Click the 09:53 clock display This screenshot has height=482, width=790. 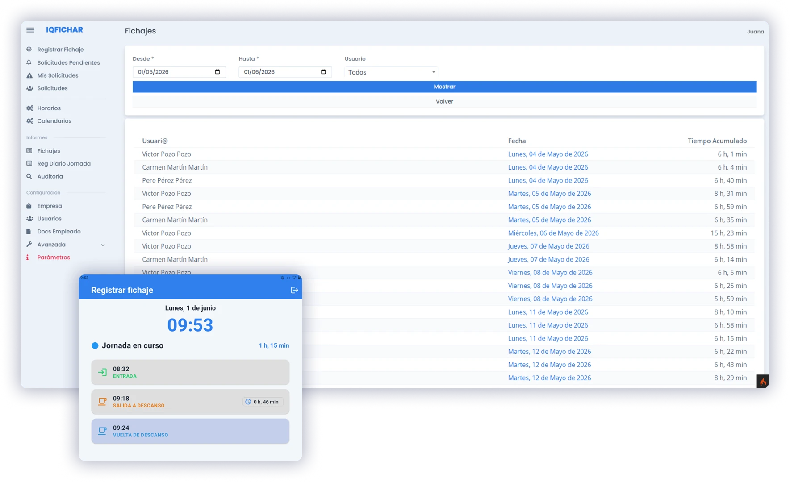[x=190, y=325]
